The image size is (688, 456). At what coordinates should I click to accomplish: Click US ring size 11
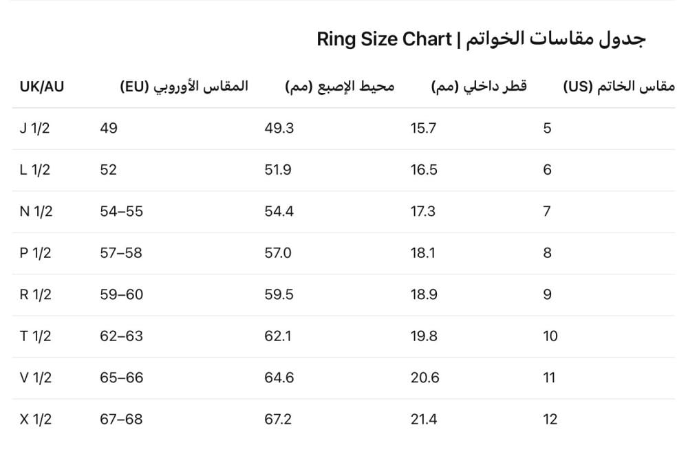549,378
